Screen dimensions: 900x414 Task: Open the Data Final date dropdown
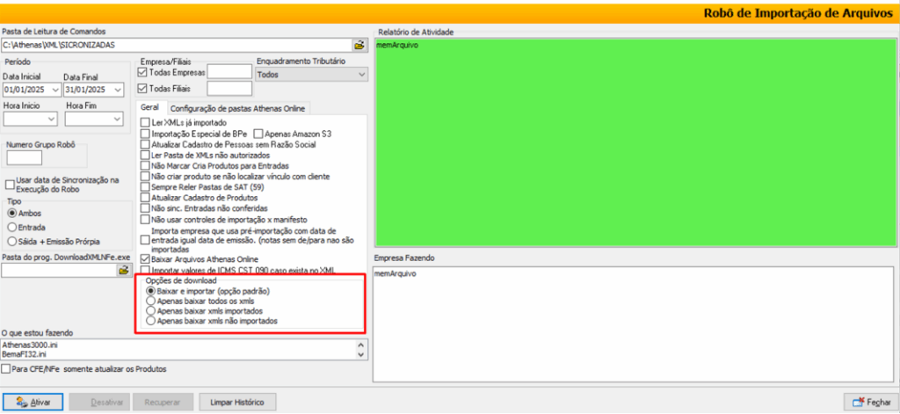[117, 90]
